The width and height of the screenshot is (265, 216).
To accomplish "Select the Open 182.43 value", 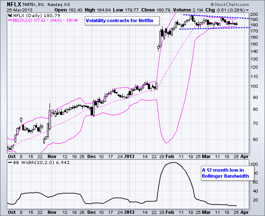I will click(x=68, y=10).
